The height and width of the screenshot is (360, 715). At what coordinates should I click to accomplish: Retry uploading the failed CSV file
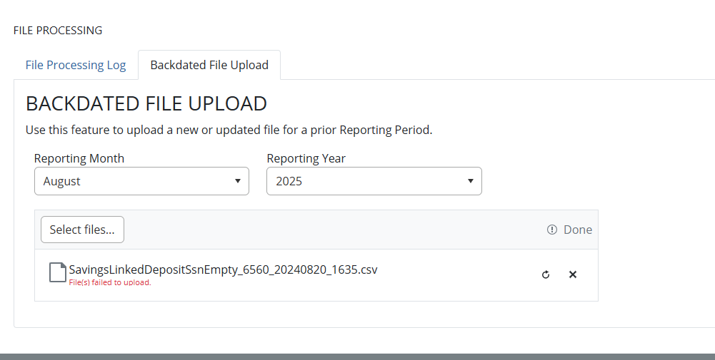pos(546,274)
